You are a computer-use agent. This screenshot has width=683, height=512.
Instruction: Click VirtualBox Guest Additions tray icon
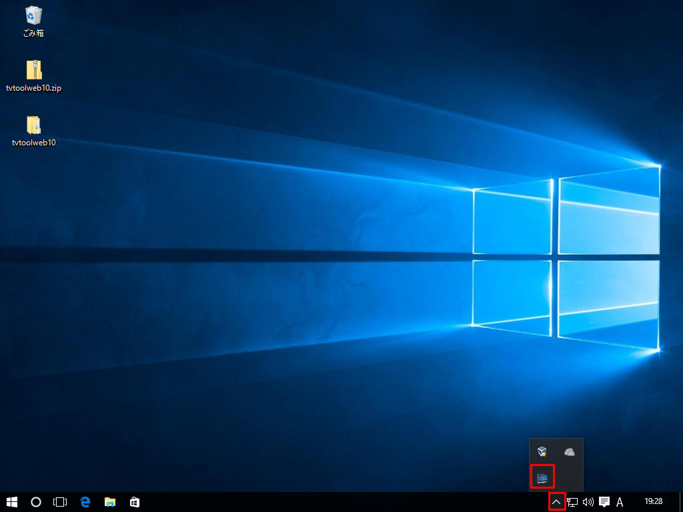[x=542, y=452]
